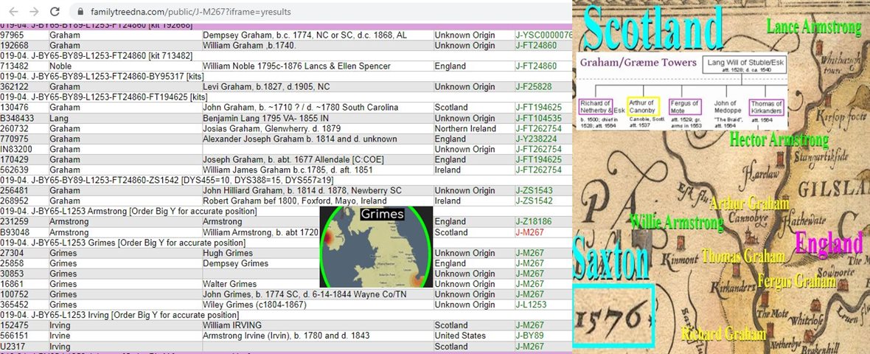Open the J-L1253 link for Wiley Grimes

coord(532,305)
